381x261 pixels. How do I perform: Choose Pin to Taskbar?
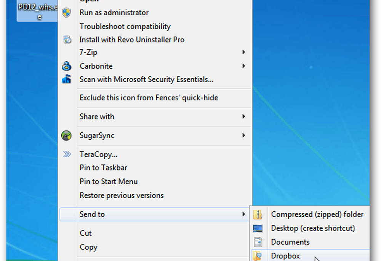[x=155, y=168]
